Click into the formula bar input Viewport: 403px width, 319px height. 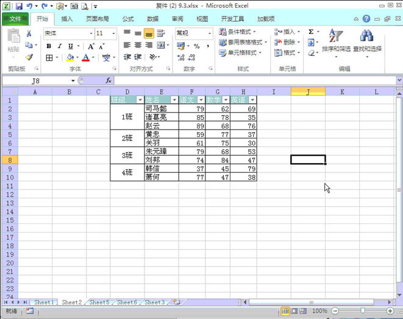[x=255, y=80]
